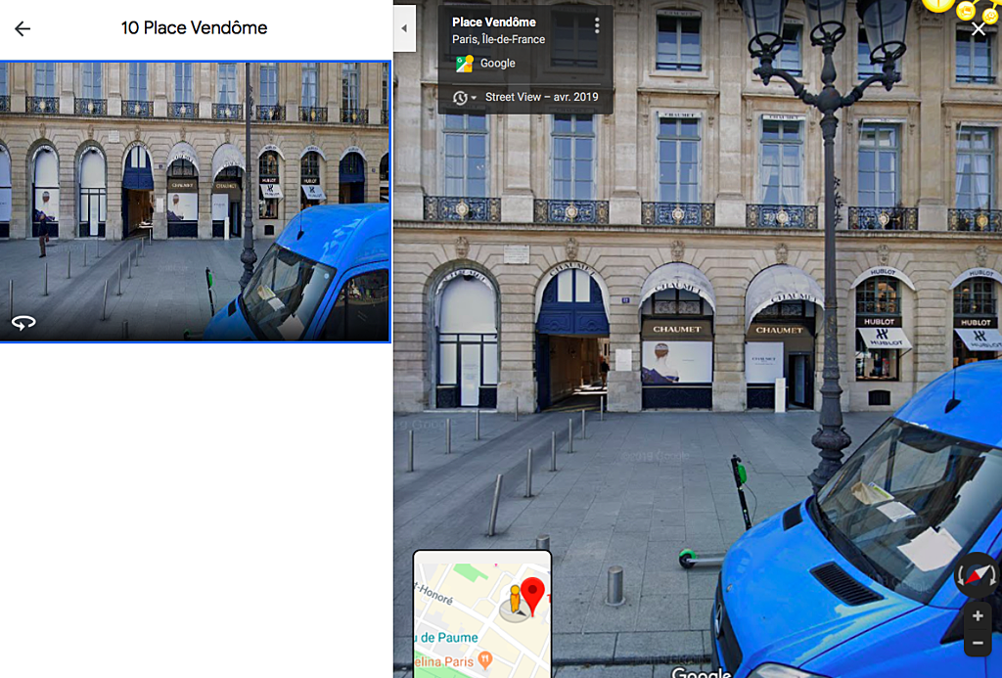Click the orange restaurant marker on the mini map
This screenshot has width=1002, height=678.
pyautogui.click(x=485, y=659)
